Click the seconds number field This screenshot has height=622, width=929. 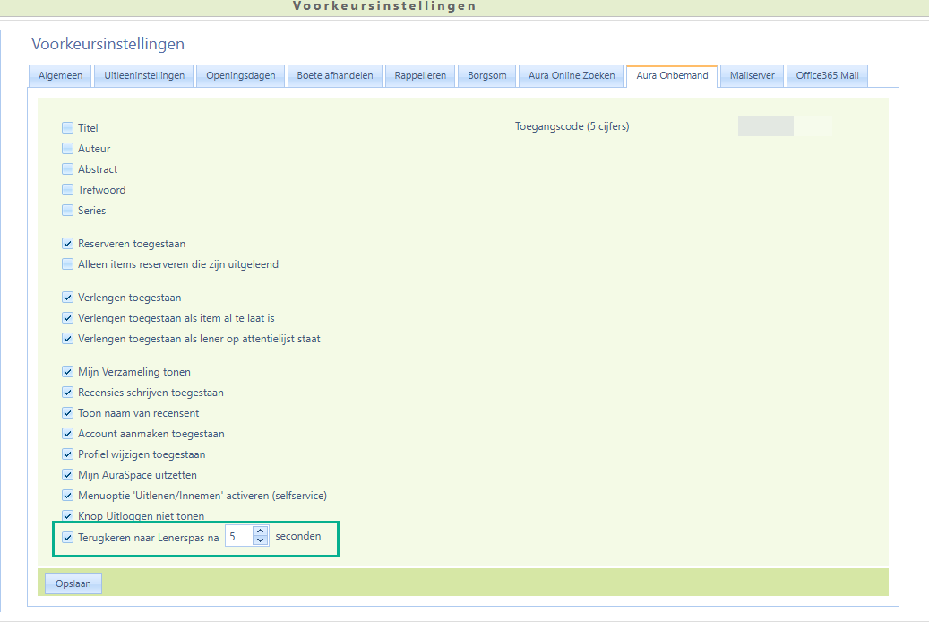pos(239,537)
